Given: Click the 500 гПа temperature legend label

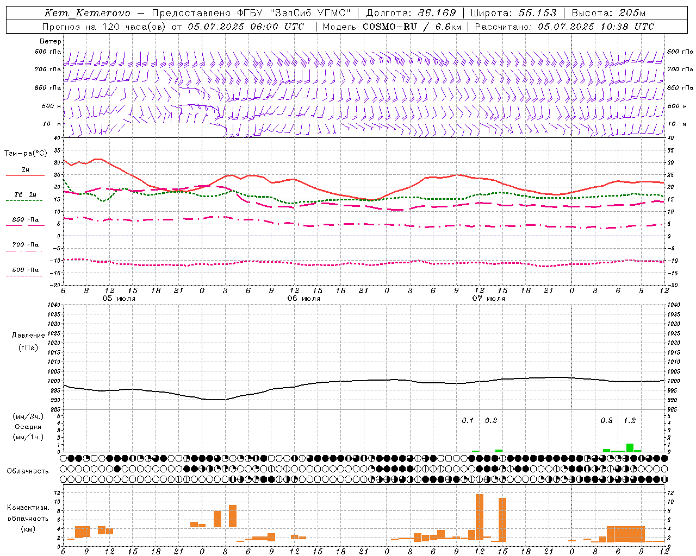Looking at the screenshot, I should point(26,270).
